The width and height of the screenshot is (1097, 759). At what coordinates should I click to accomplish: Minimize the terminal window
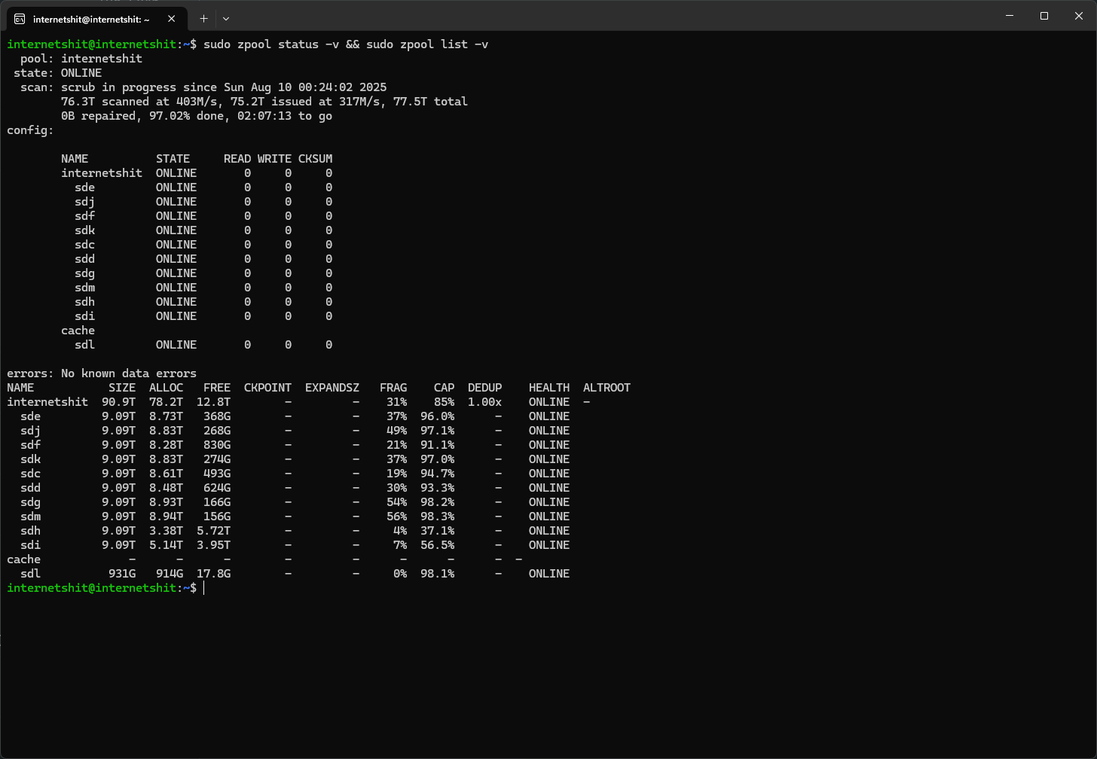[1010, 16]
